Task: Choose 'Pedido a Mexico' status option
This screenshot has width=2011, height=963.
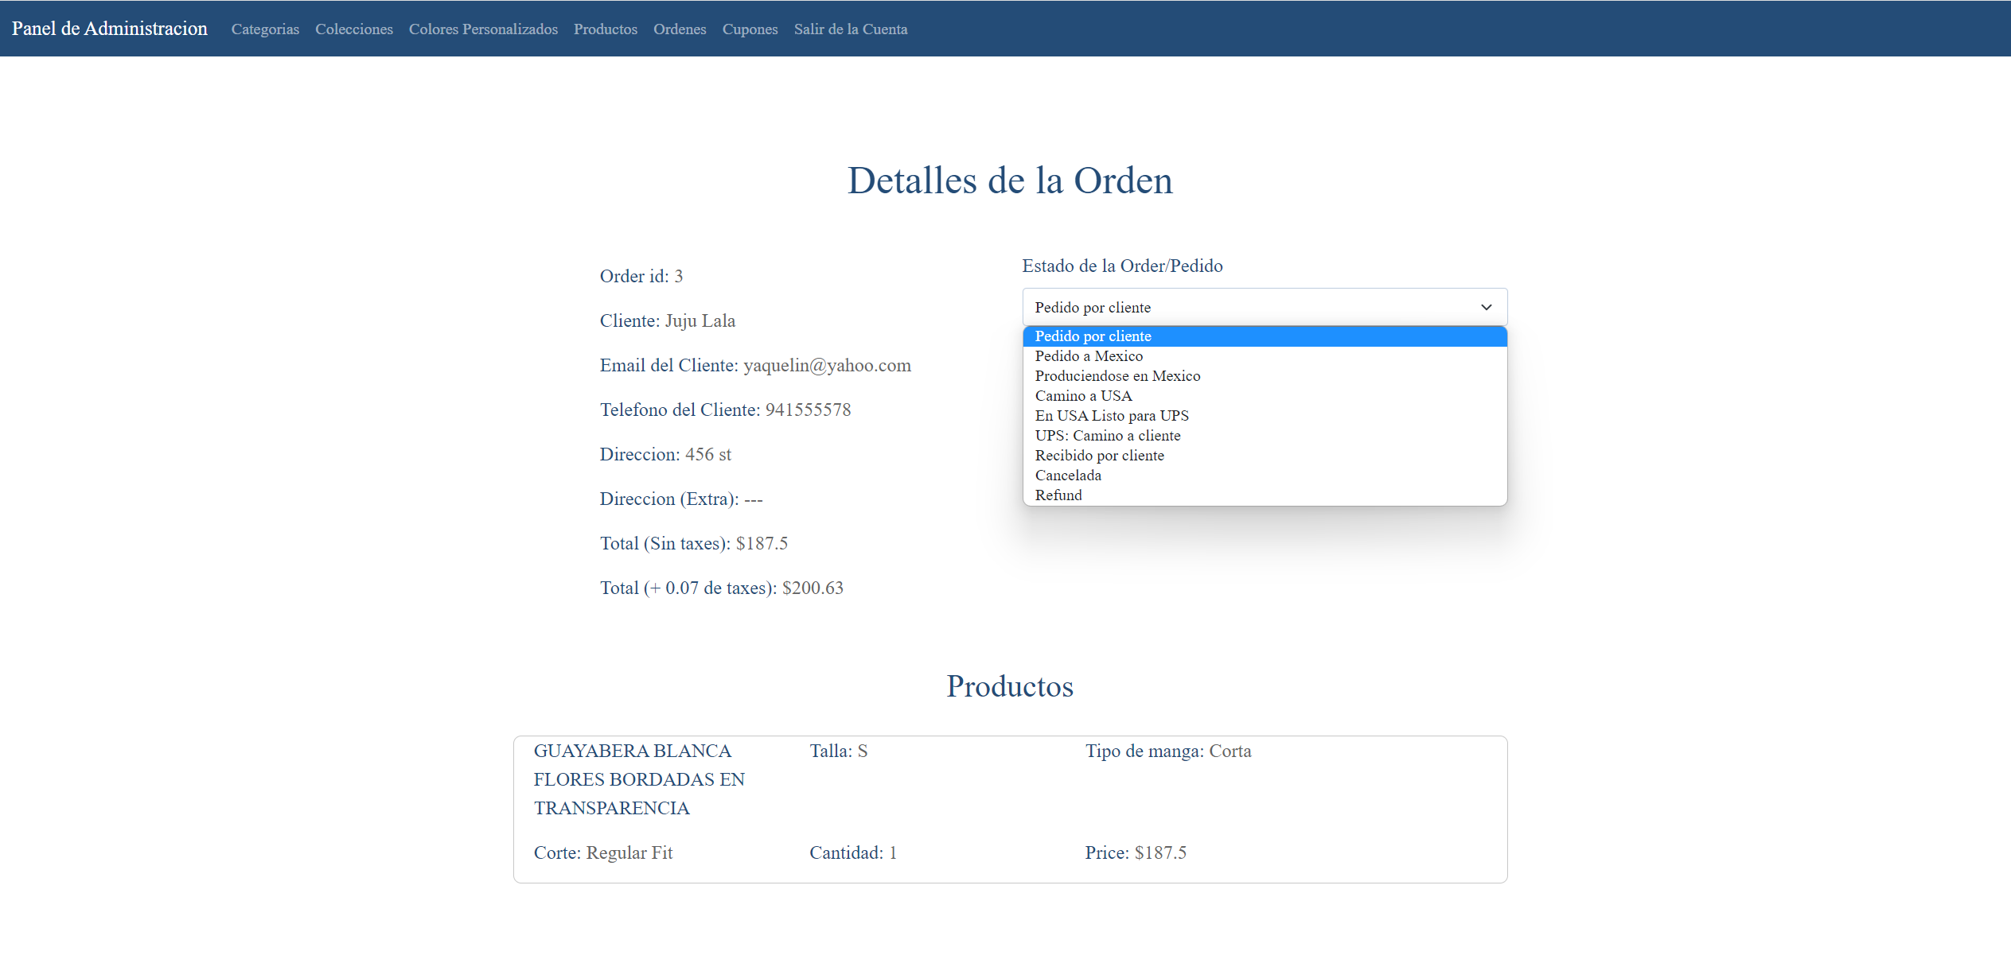Action: click(1089, 356)
